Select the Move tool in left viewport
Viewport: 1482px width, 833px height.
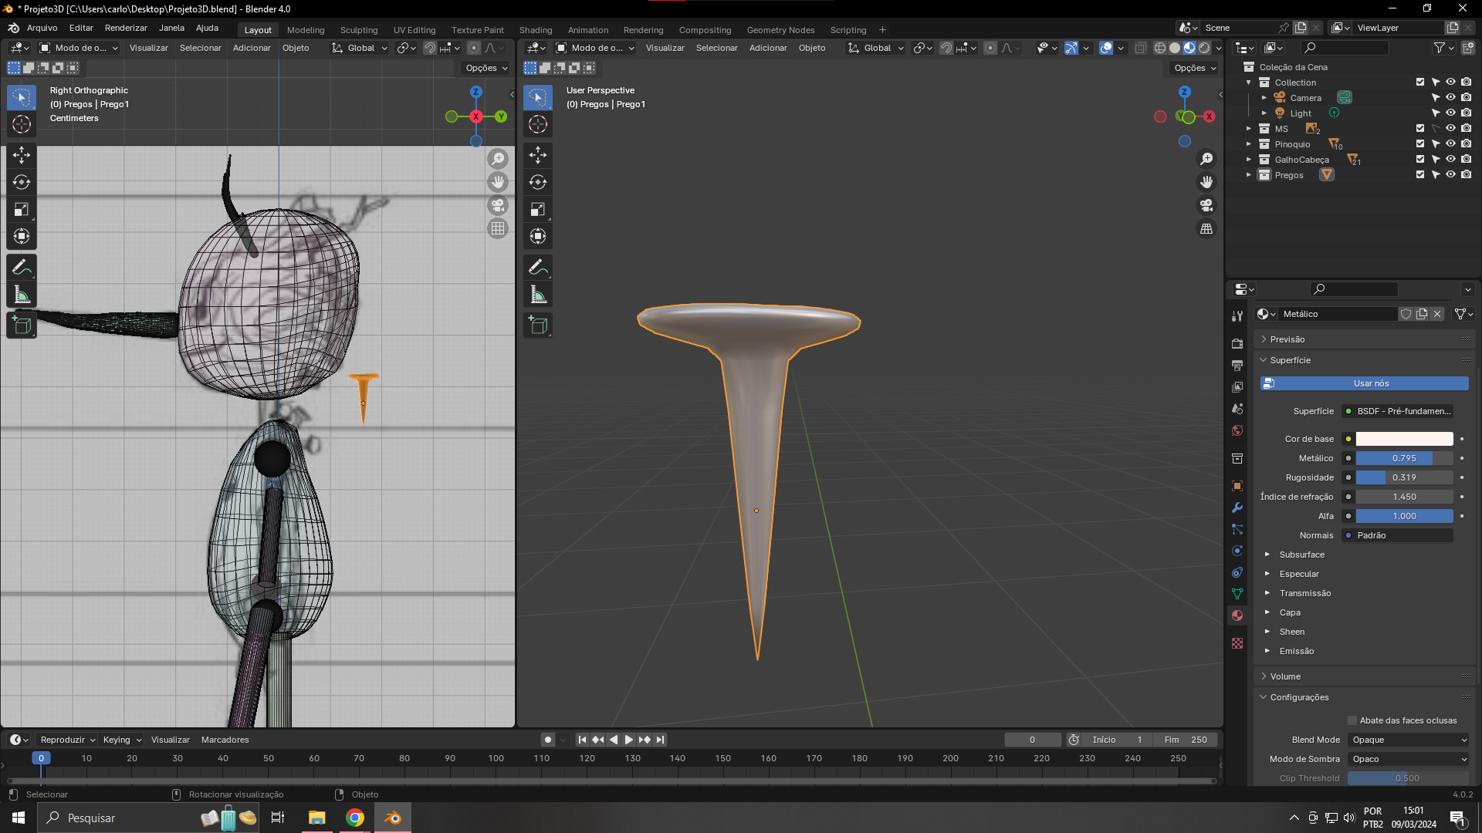[x=22, y=155]
